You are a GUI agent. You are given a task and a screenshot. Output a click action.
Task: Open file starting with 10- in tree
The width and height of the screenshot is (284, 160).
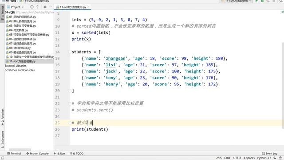(x=30, y=57)
